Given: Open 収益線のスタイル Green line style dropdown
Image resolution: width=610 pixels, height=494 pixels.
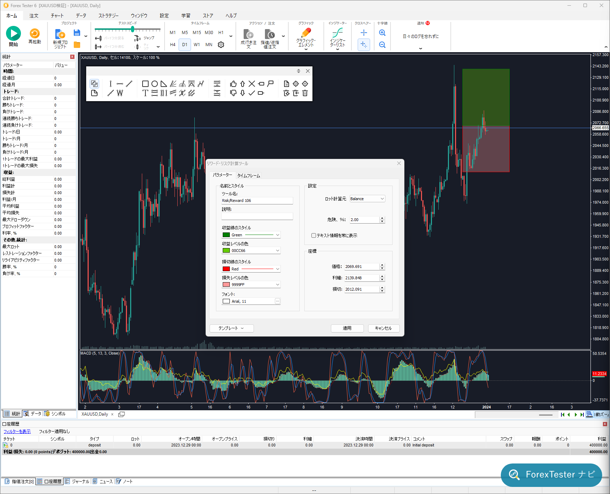Looking at the screenshot, I should point(251,235).
